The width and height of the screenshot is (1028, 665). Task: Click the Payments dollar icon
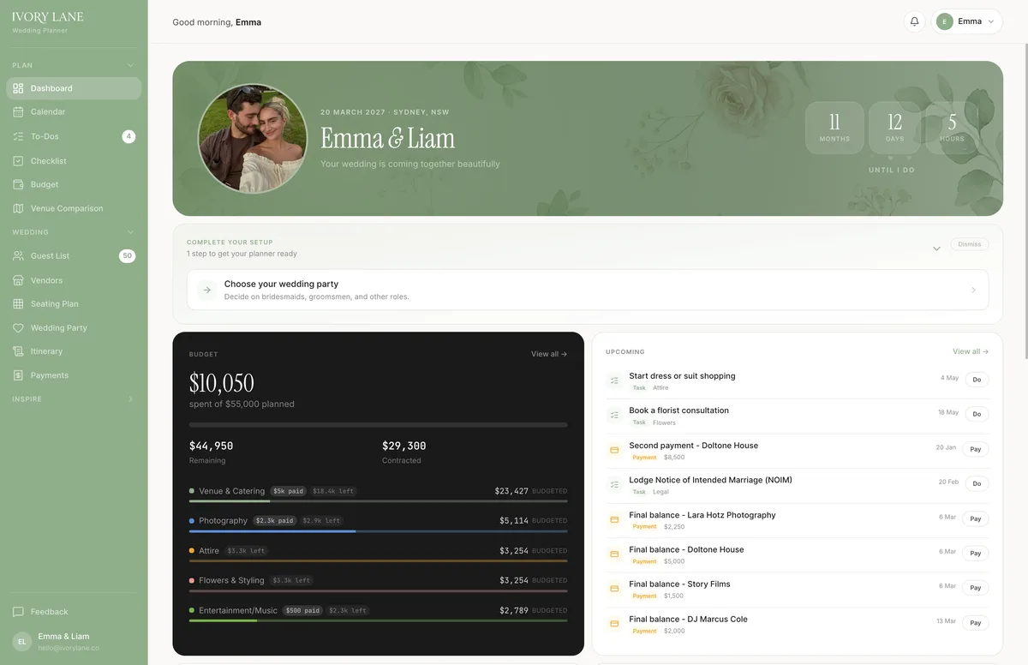[19, 374]
